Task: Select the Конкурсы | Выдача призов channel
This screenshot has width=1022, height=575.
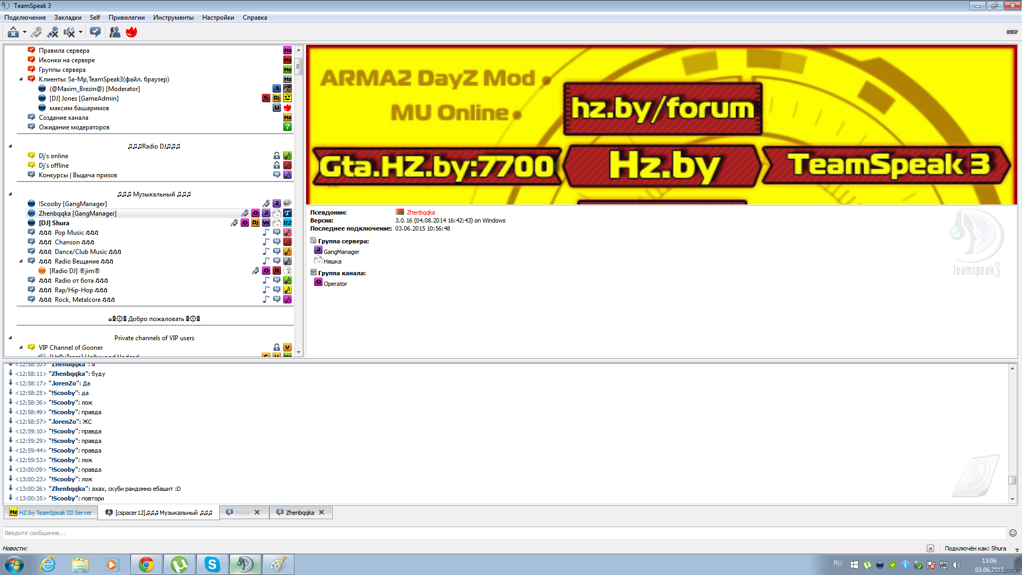Action: (78, 175)
